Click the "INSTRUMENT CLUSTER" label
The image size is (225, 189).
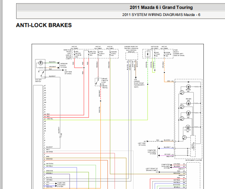(194, 160)
